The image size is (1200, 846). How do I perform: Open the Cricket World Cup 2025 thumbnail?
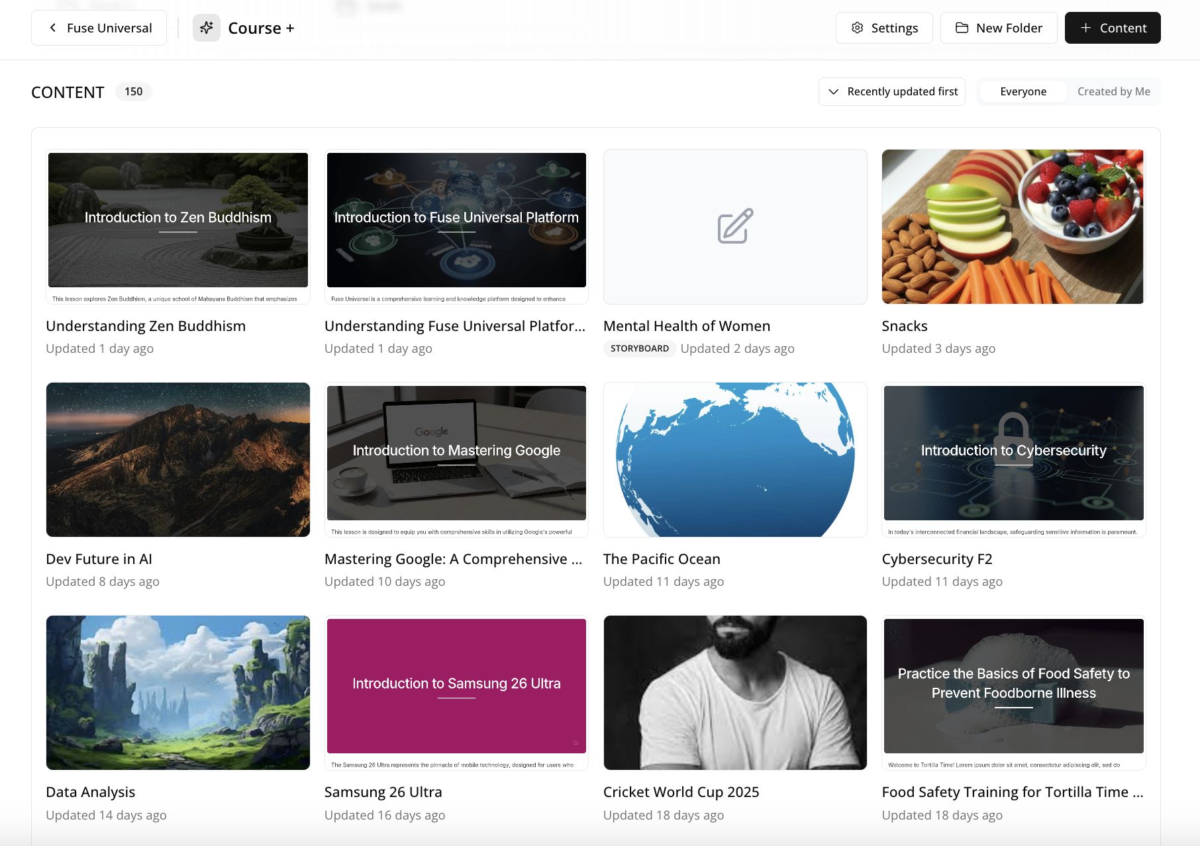pos(735,692)
